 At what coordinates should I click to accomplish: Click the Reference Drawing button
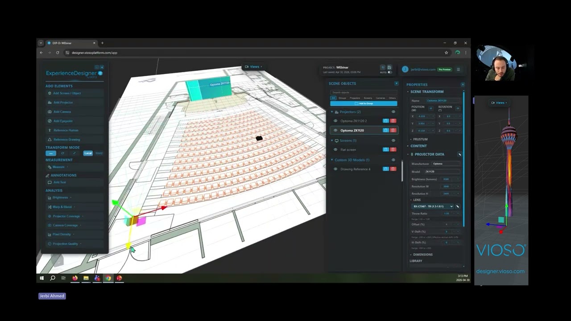[74, 140]
